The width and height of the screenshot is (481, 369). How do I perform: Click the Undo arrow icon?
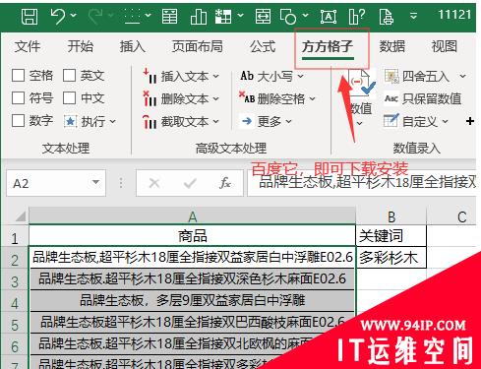click(58, 16)
